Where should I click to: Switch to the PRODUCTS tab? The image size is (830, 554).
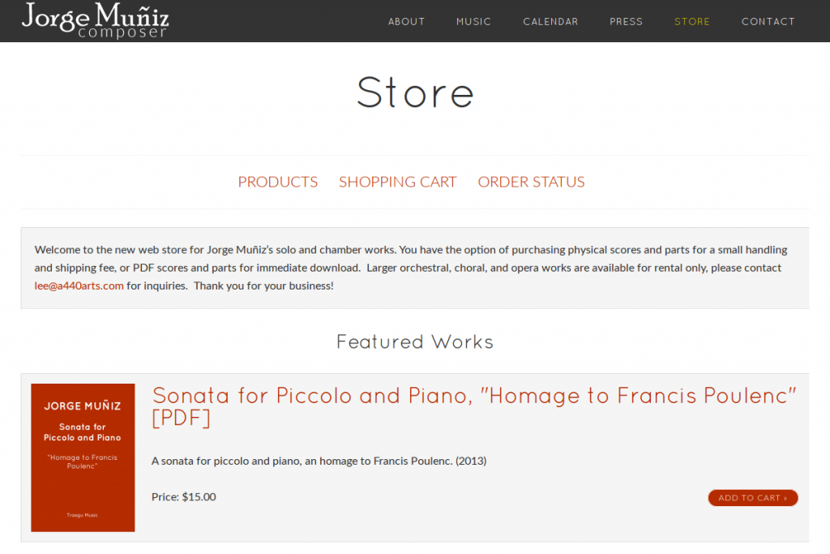coord(277,182)
